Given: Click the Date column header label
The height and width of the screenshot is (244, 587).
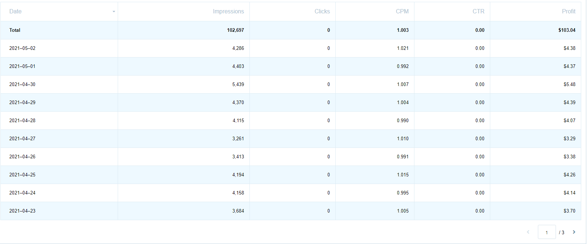Looking at the screenshot, I should click(16, 12).
